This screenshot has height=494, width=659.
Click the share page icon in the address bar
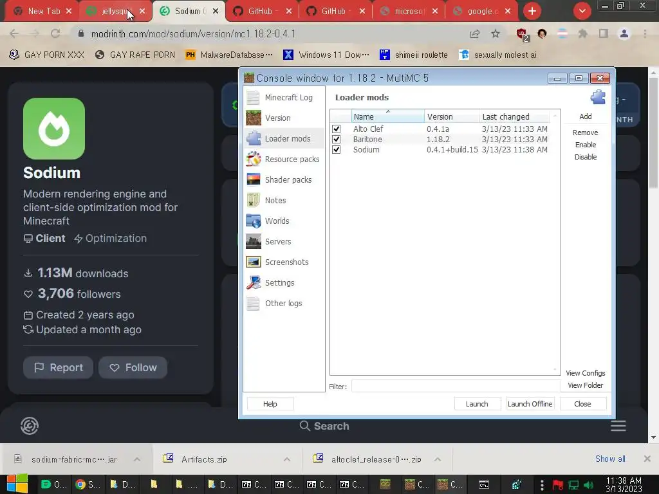tap(475, 34)
